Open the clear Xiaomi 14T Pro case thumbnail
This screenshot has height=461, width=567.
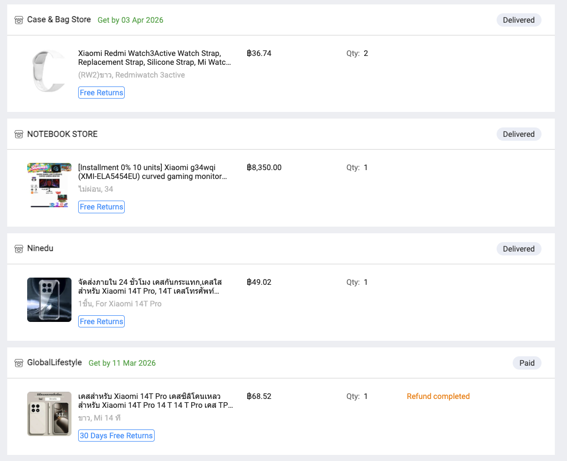click(x=49, y=300)
